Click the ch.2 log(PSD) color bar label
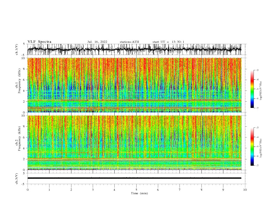This screenshot has width=276, height=213. point(261,148)
